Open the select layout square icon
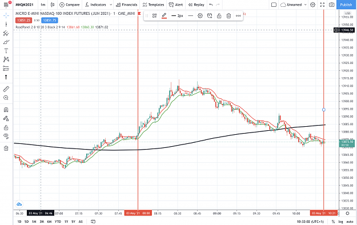357x225 pixels. 274,5
